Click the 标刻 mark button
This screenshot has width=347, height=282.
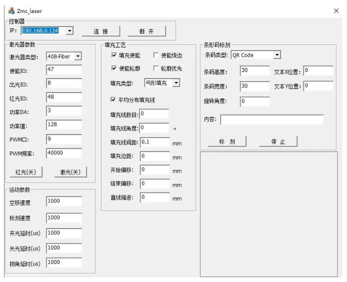click(227, 141)
